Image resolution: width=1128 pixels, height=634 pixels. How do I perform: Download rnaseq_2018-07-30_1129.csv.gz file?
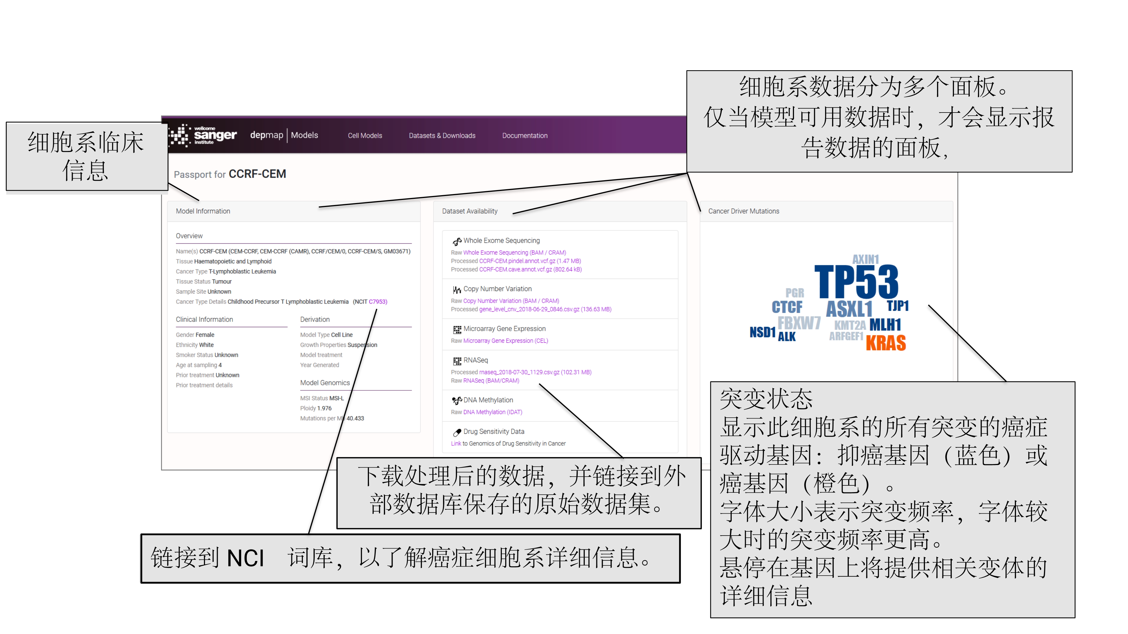pyautogui.click(x=535, y=372)
